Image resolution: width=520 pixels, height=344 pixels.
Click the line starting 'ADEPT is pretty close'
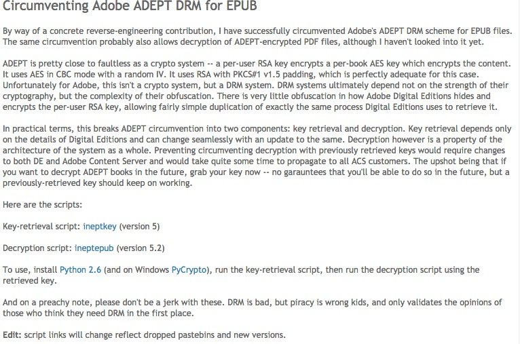[x=257, y=64]
